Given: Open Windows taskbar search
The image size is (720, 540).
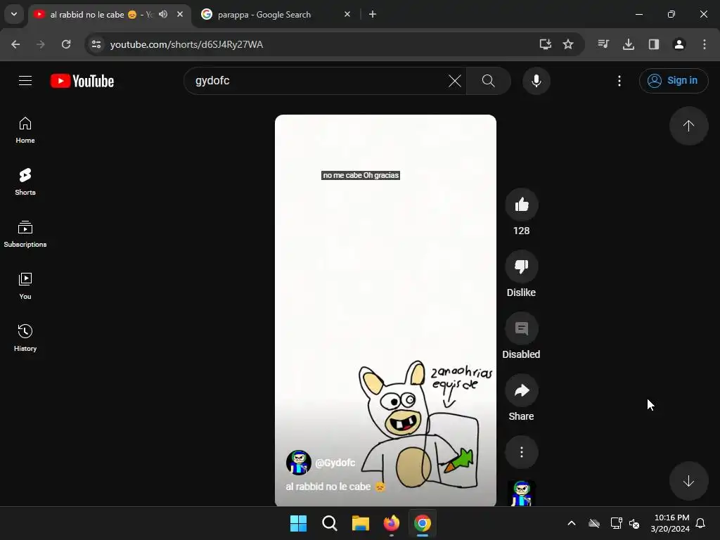Looking at the screenshot, I should point(330,523).
